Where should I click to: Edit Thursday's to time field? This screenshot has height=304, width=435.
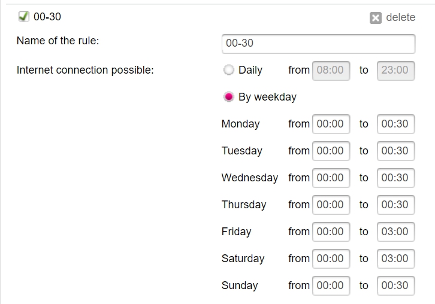[395, 205]
